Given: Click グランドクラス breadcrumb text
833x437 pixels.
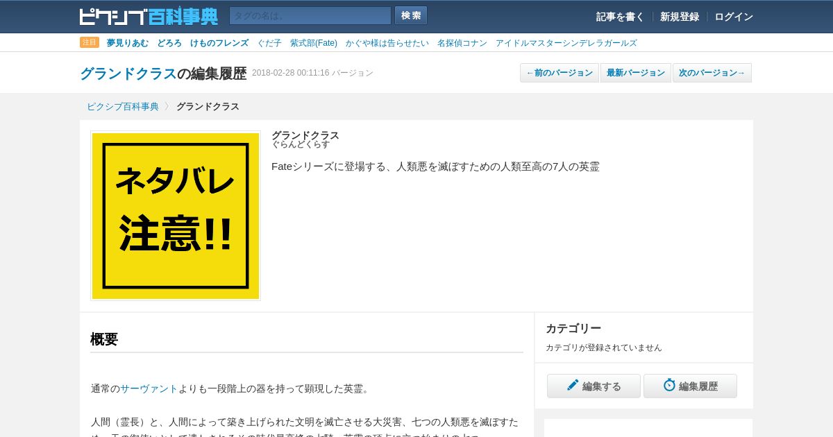Looking at the screenshot, I should (x=208, y=107).
